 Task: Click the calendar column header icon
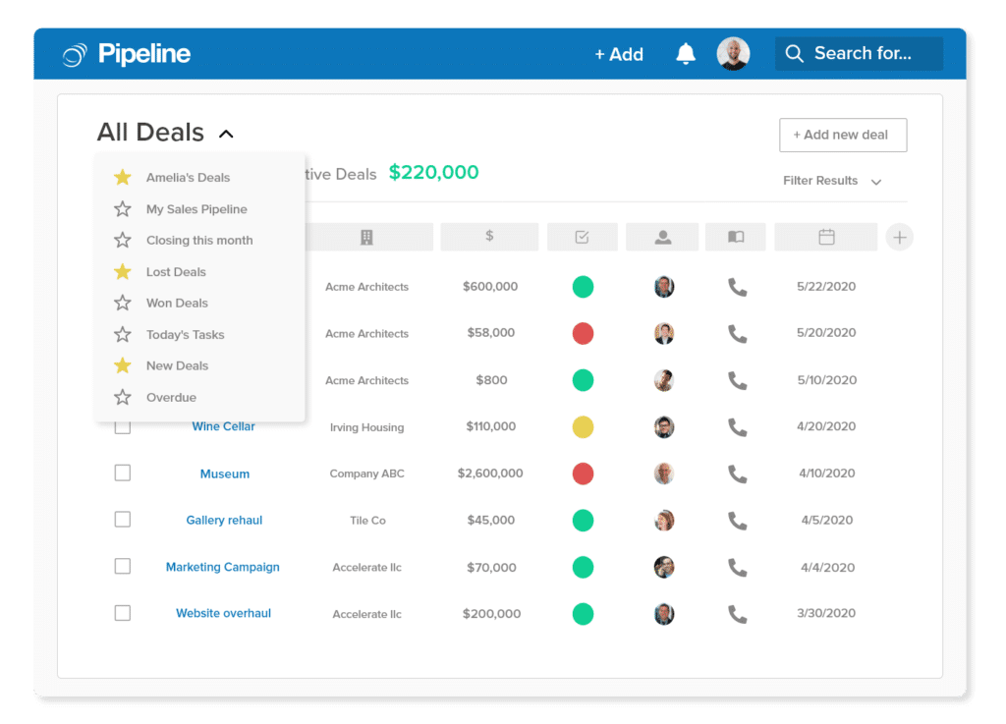(x=826, y=237)
